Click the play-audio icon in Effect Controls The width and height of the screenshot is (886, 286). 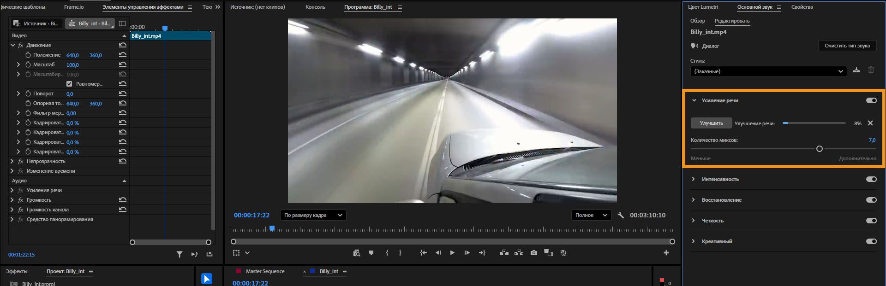tap(194, 254)
